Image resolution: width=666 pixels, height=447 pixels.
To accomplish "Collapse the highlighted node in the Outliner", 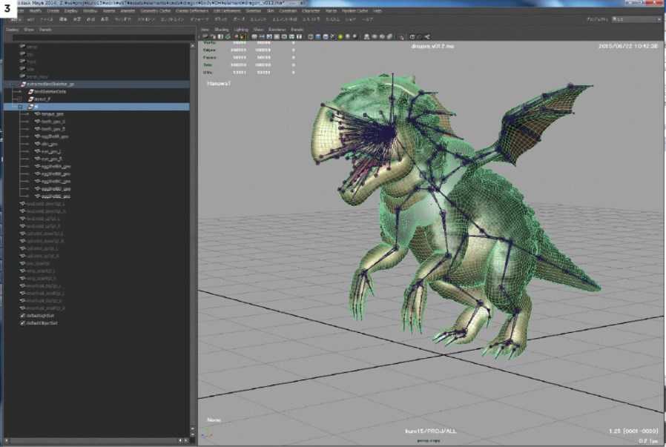I will [x=20, y=107].
